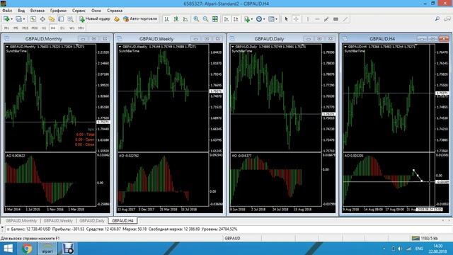Image resolution: width=453 pixels, height=255 pixels.
Task: Open the Сервис menu
Action: (x=79, y=11)
